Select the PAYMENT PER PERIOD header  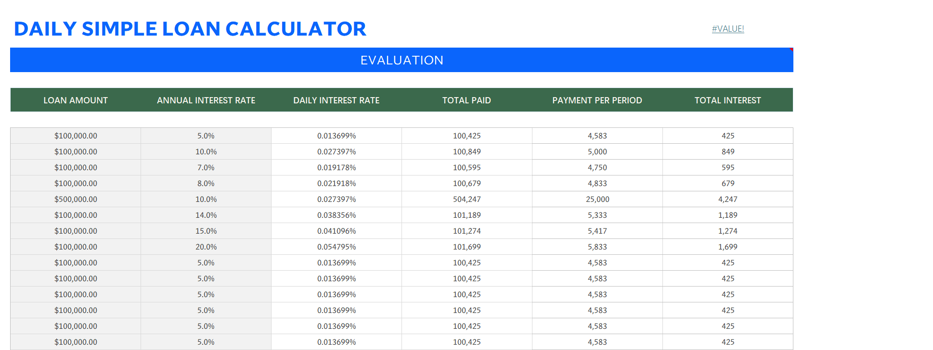[x=597, y=100]
